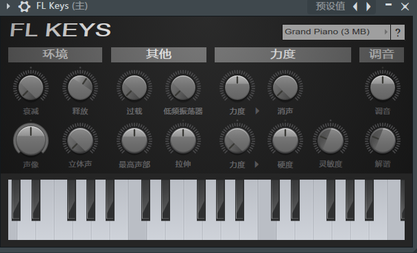The width and height of the screenshot is (417, 253).
Task: Click the FL KEYS logo
Action: click(60, 29)
